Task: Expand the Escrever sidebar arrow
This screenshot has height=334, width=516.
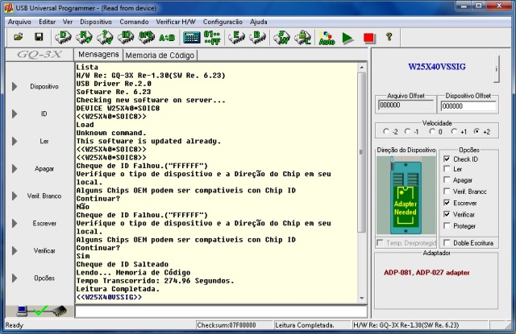Action: tap(15, 223)
